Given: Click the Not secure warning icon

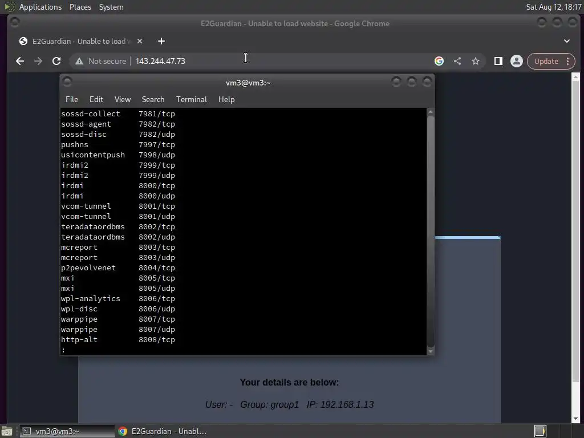Looking at the screenshot, I should (x=79, y=61).
